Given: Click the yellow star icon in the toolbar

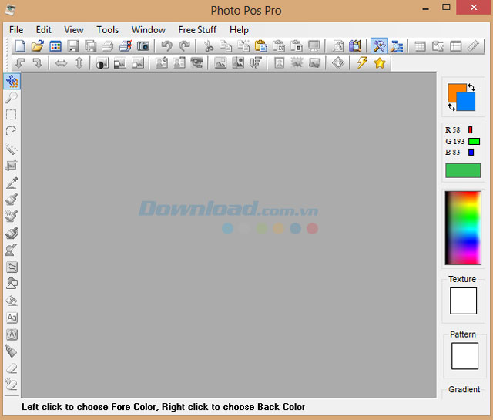Looking at the screenshot, I should pos(379,63).
